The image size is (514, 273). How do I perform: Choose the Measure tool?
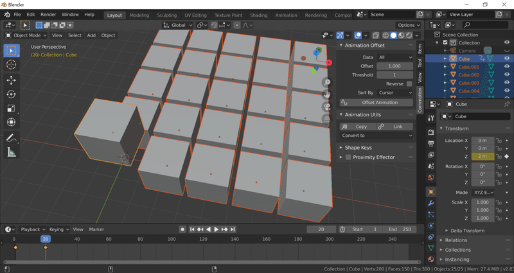point(12,152)
